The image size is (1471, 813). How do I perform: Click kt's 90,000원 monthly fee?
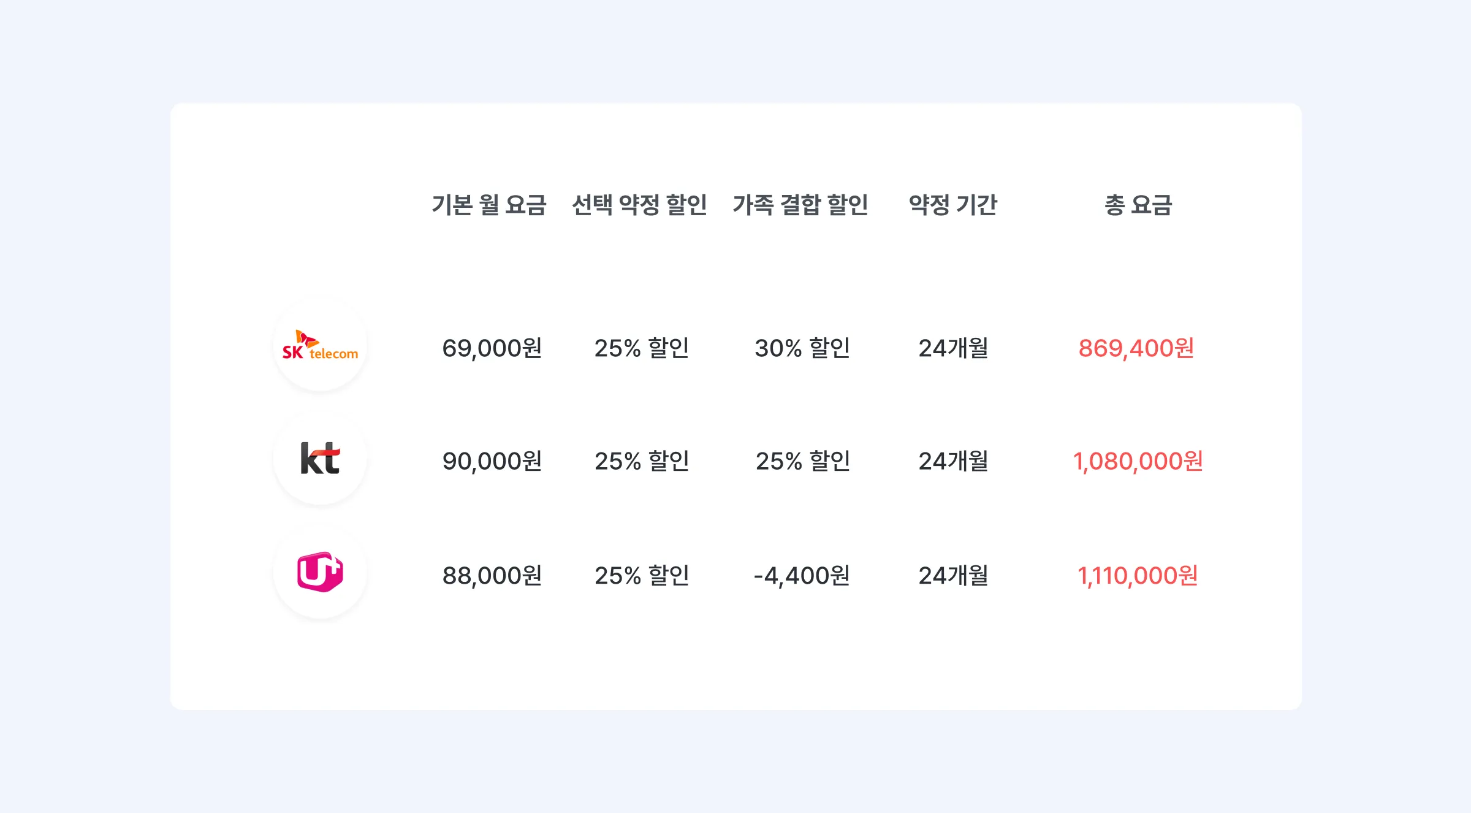click(492, 461)
